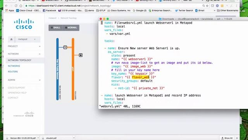The height and width of the screenshot is (140, 248).
Task: Click the home icon beside metapod
Action: click(11, 39)
